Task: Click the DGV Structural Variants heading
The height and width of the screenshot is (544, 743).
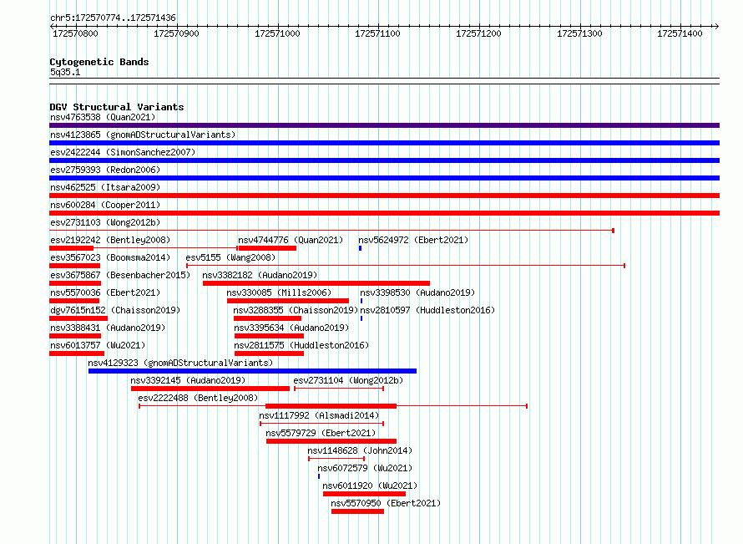Action: pyautogui.click(x=117, y=107)
